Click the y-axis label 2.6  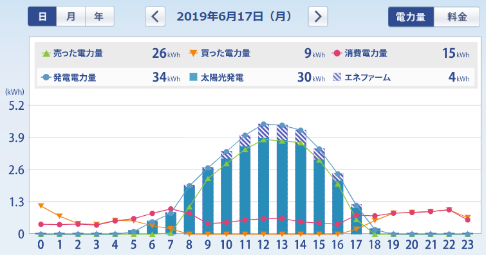tap(16, 170)
